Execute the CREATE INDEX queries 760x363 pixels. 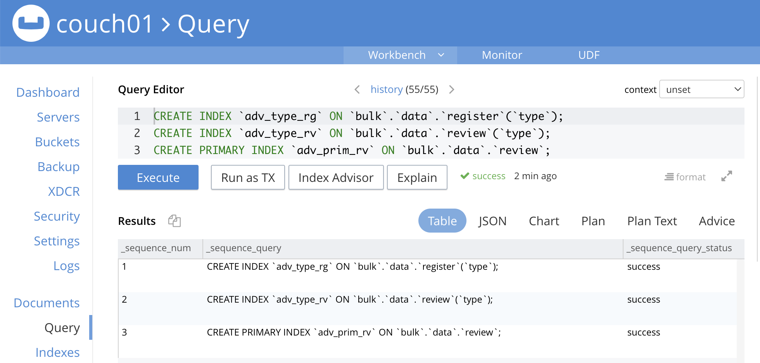[158, 177]
